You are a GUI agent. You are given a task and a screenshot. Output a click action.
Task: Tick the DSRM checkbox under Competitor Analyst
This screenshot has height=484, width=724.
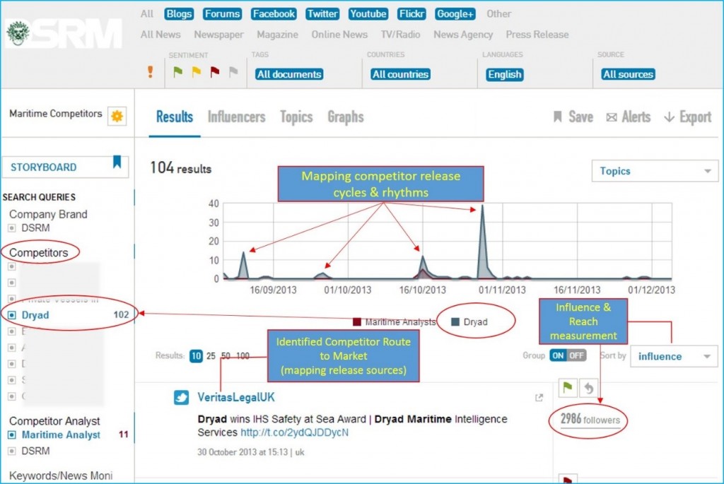click(12, 451)
